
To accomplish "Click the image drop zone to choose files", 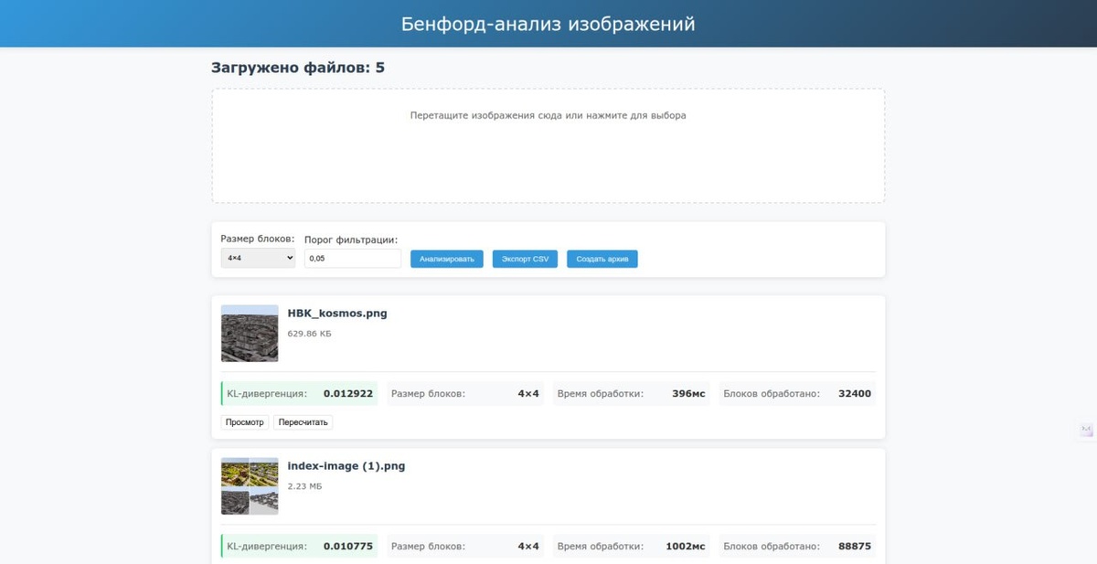I will [548, 145].
